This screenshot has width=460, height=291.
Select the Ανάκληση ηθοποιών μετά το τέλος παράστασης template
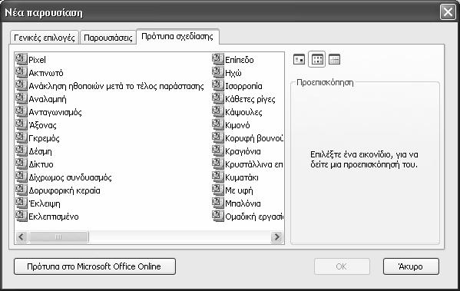(116, 86)
